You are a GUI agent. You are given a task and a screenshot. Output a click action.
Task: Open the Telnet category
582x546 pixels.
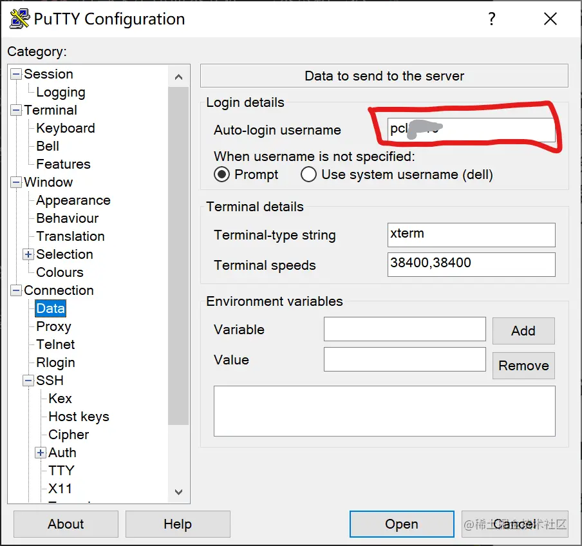pyautogui.click(x=55, y=344)
